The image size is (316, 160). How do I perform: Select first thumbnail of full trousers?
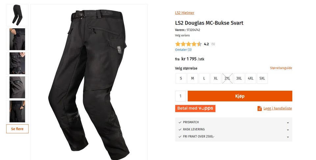click(x=17, y=15)
